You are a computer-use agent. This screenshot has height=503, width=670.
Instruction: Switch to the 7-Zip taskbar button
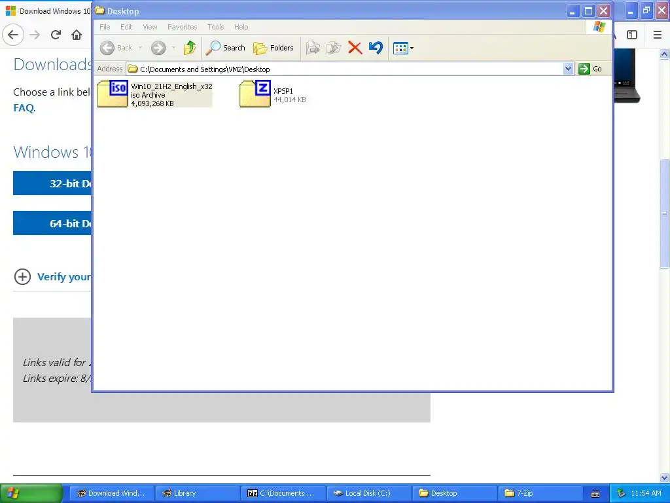click(x=540, y=493)
